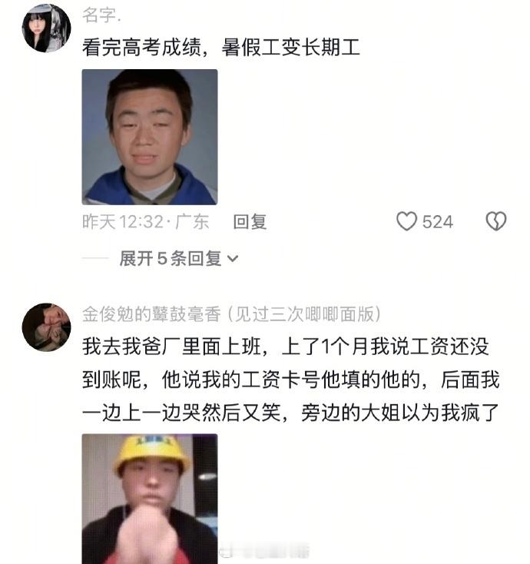Tap 回复 to reply to the first comment
Viewport: 530px width, 564px height.
pyautogui.click(x=250, y=221)
